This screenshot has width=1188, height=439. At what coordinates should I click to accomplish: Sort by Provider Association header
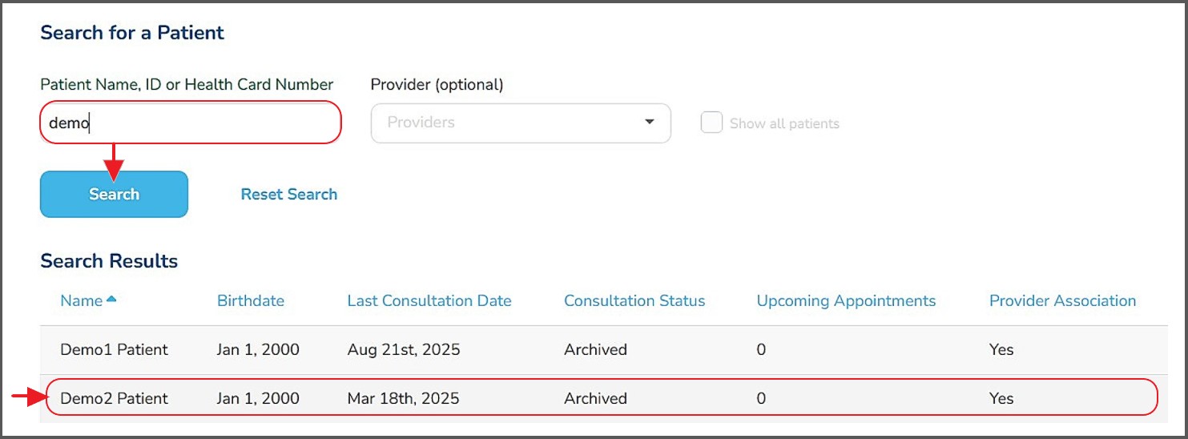[x=1062, y=301]
